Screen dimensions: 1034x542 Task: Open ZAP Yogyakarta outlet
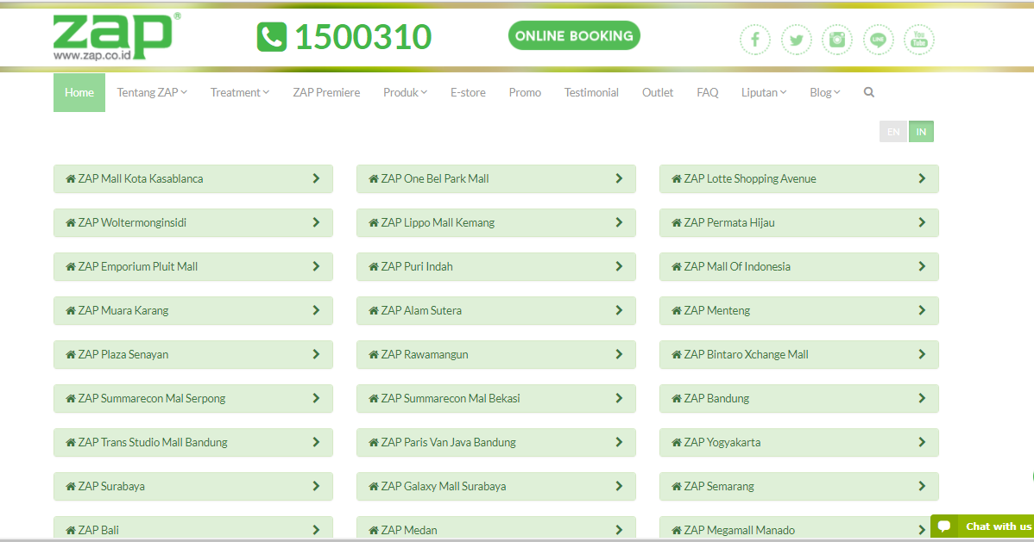point(798,443)
